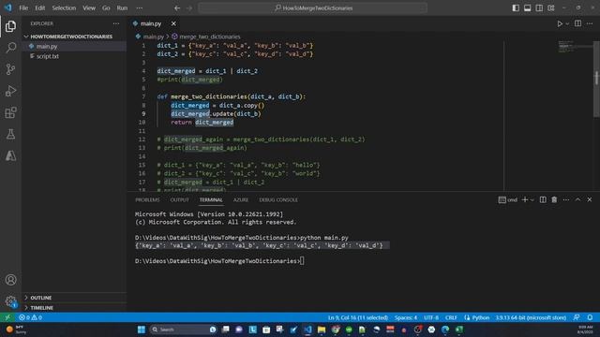The image size is (600, 337).
Task: Open feedback icon in status bar
Action: click(x=577, y=317)
